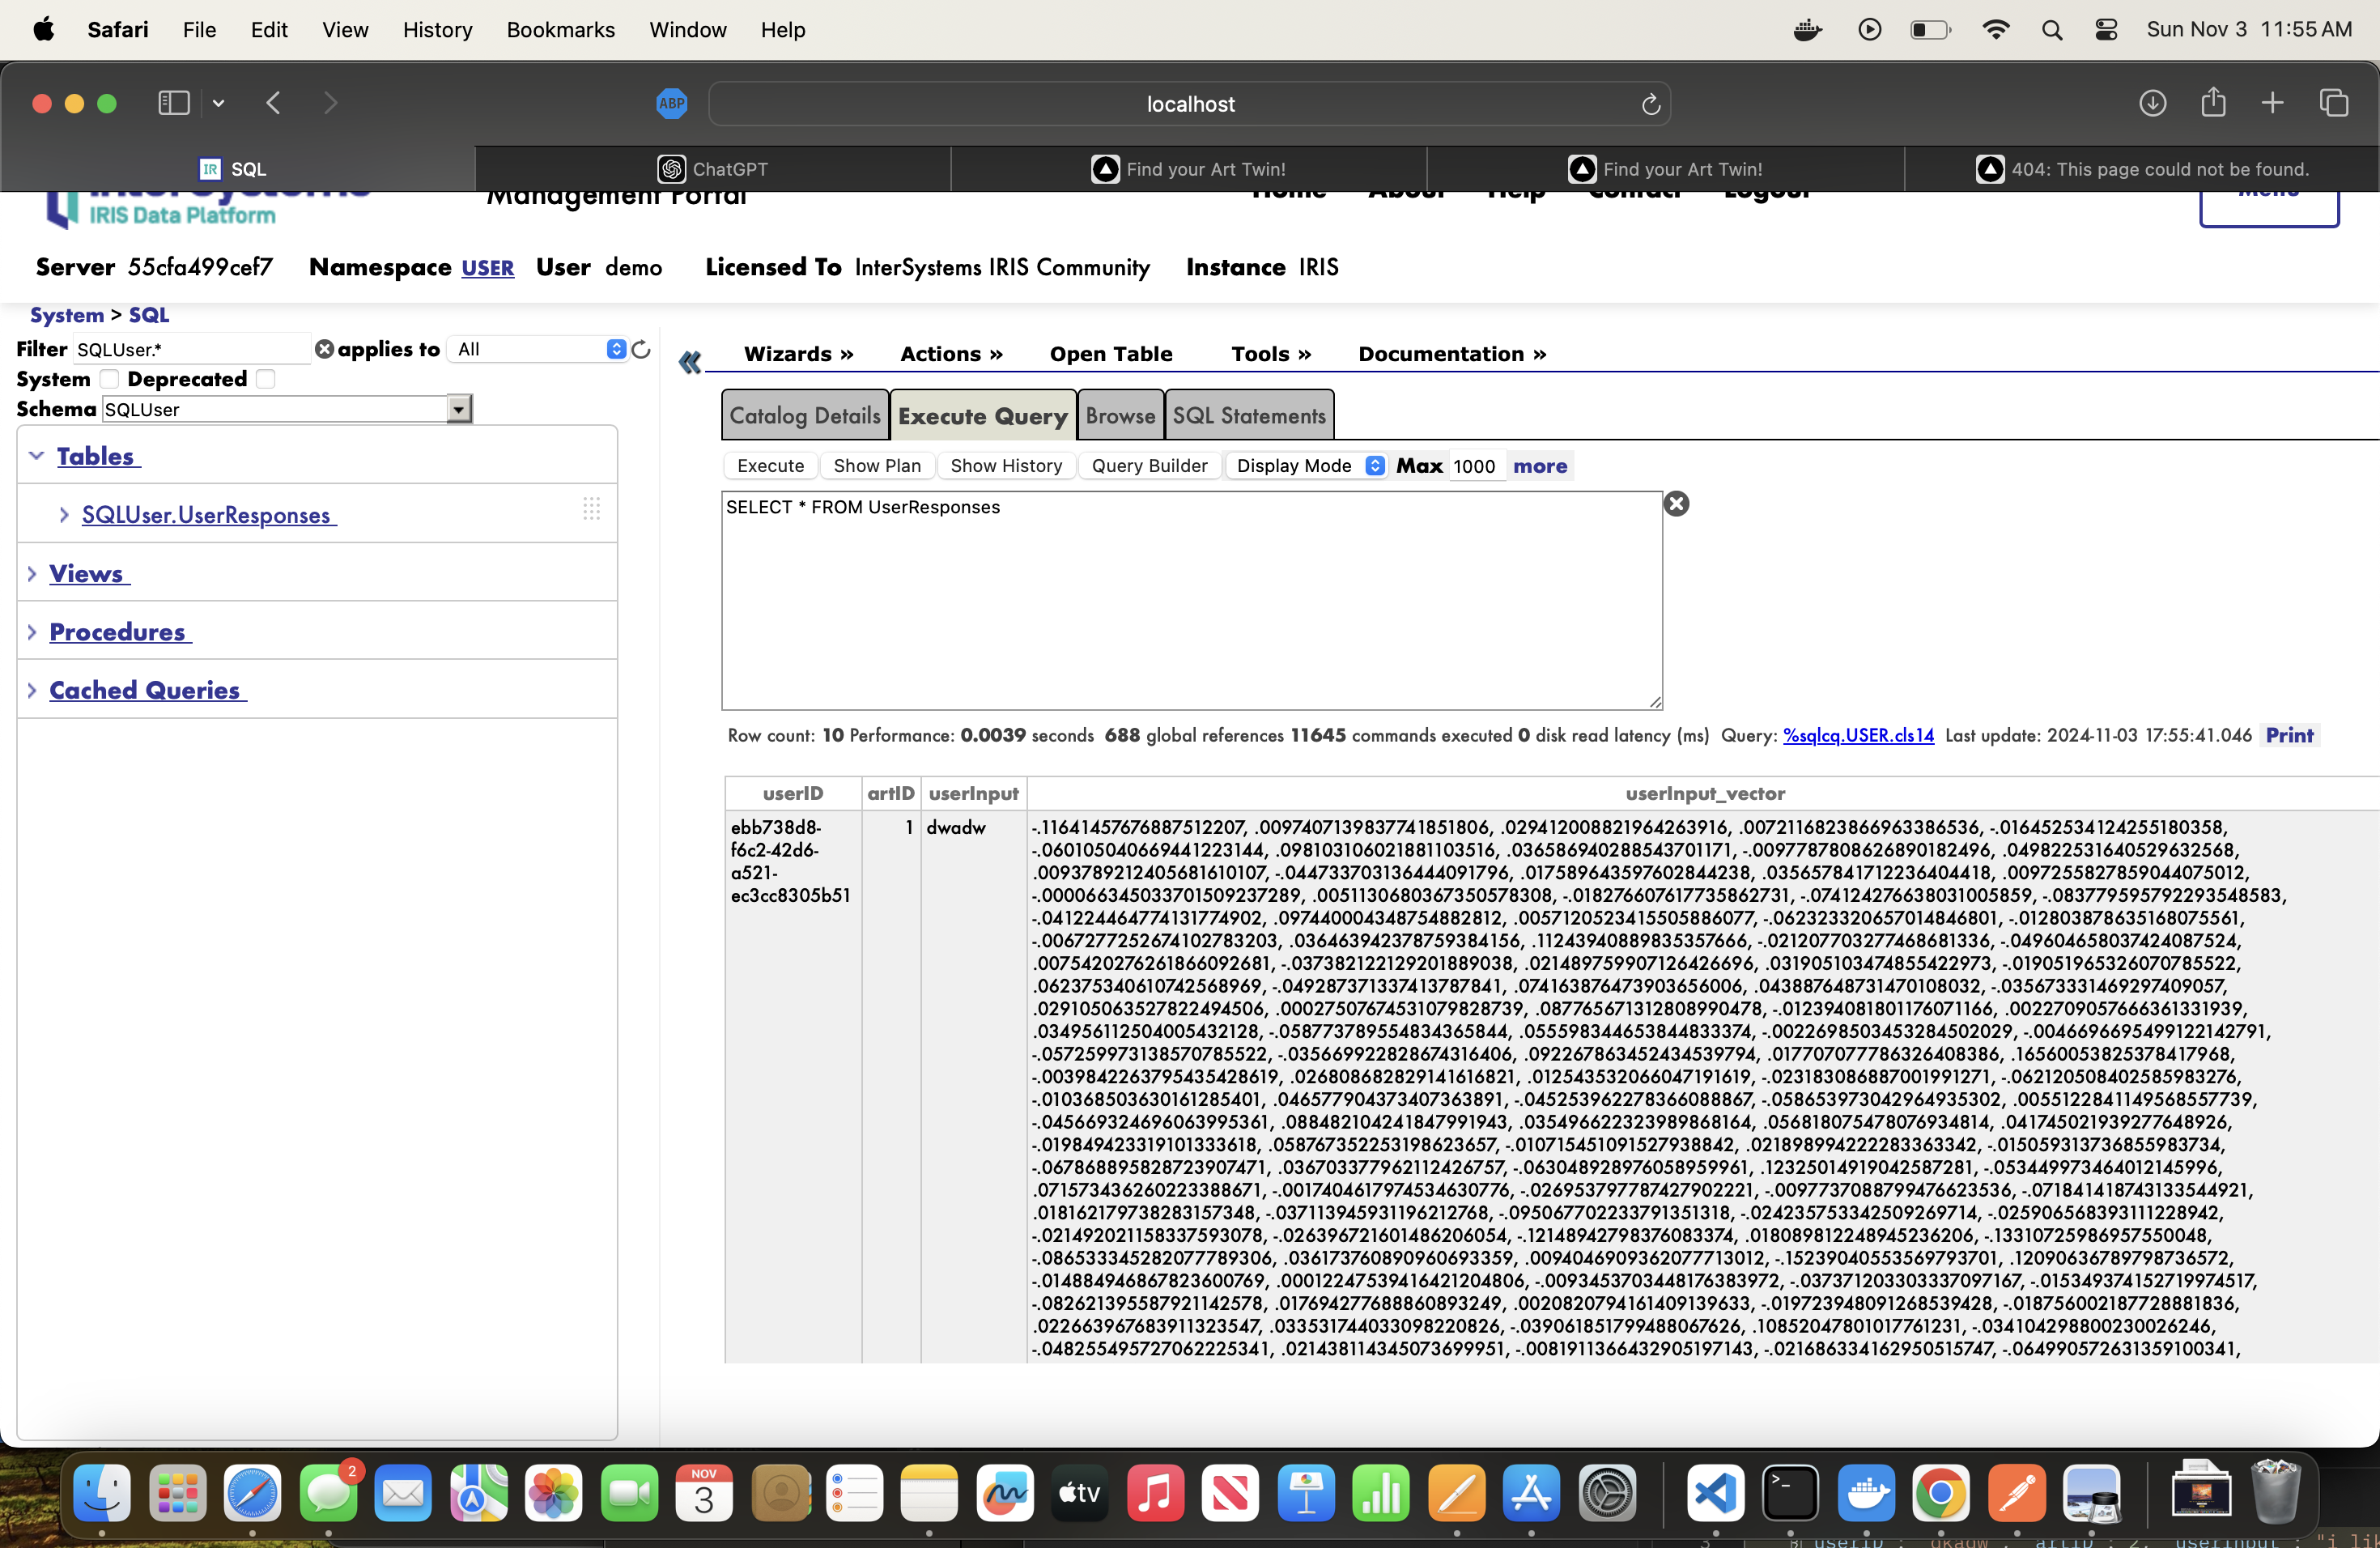This screenshot has width=2380, height=1548.
Task: Click the AdBlock Plus extension icon
Action: [671, 103]
